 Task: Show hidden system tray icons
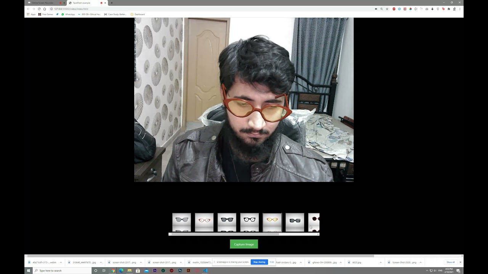[427, 271]
